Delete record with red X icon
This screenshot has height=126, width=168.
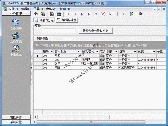103,14
